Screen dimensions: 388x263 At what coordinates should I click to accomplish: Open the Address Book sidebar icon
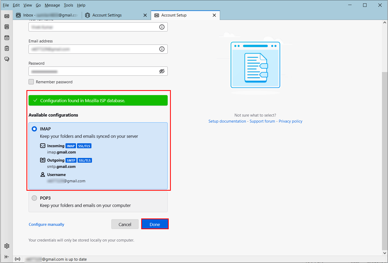(7, 27)
